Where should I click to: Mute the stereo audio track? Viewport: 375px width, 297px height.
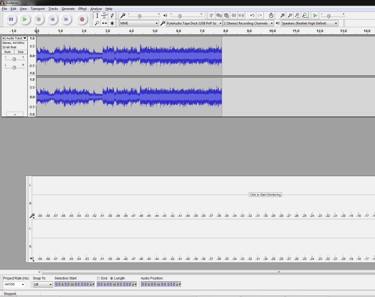pos(7,52)
